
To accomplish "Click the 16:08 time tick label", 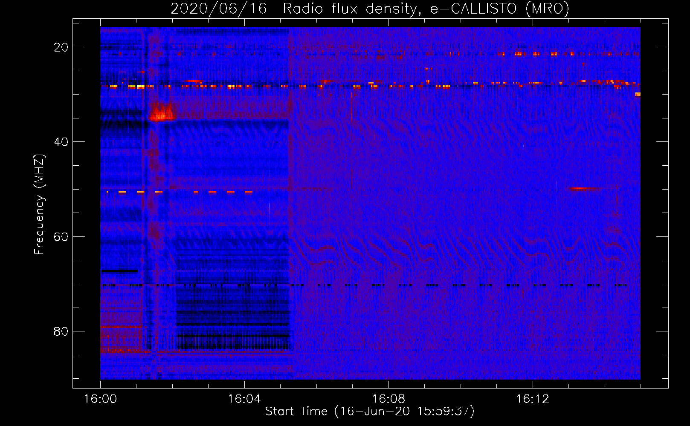I will click(x=388, y=399).
